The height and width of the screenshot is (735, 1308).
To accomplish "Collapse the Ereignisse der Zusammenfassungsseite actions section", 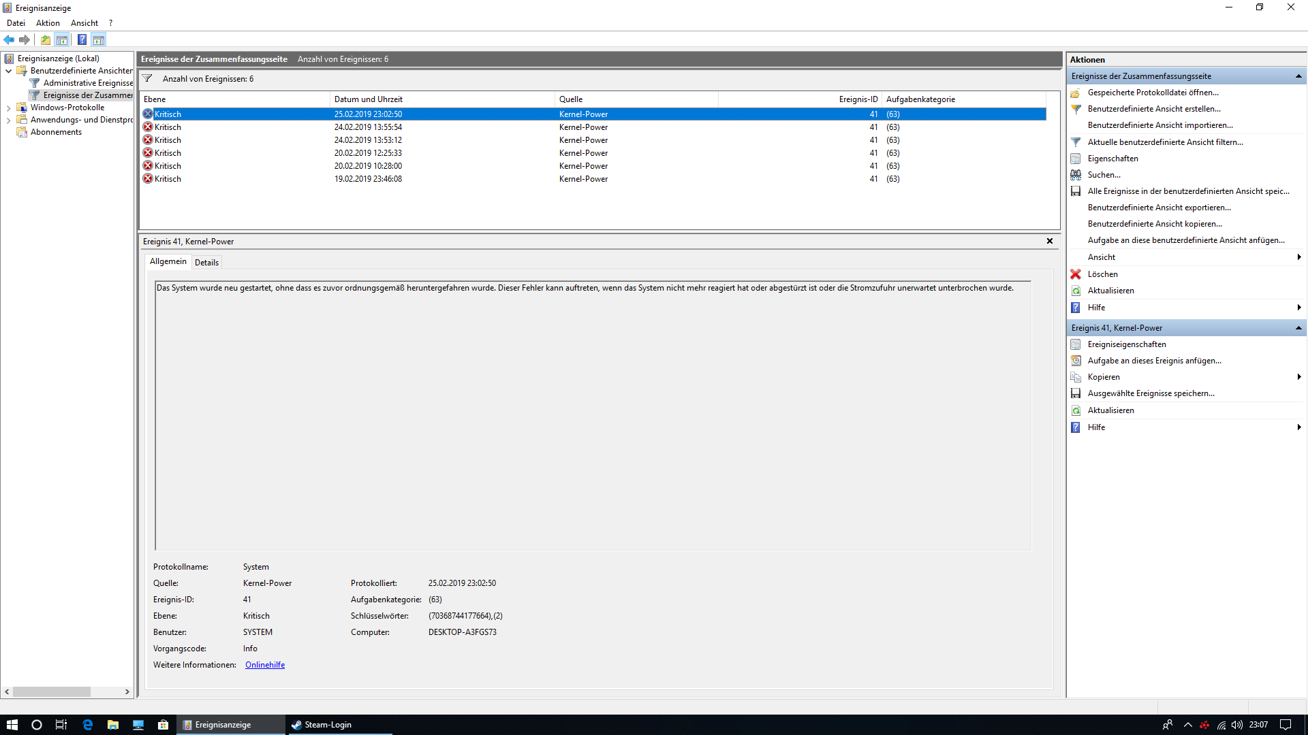I will (x=1298, y=76).
